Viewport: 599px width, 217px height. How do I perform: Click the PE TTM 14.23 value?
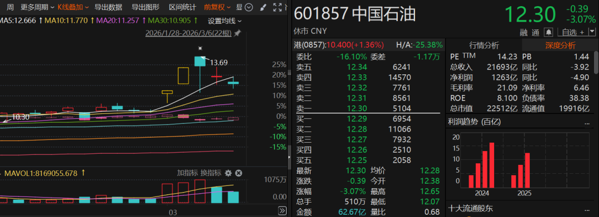coord(507,57)
